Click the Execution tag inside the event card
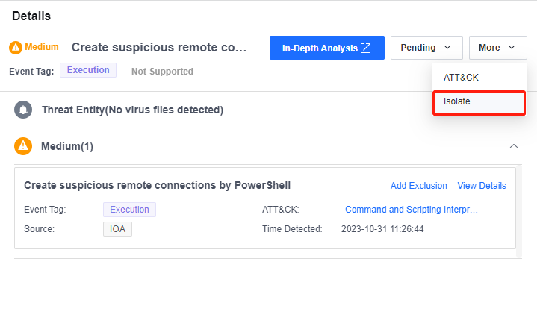The width and height of the screenshot is (537, 332). (x=129, y=210)
